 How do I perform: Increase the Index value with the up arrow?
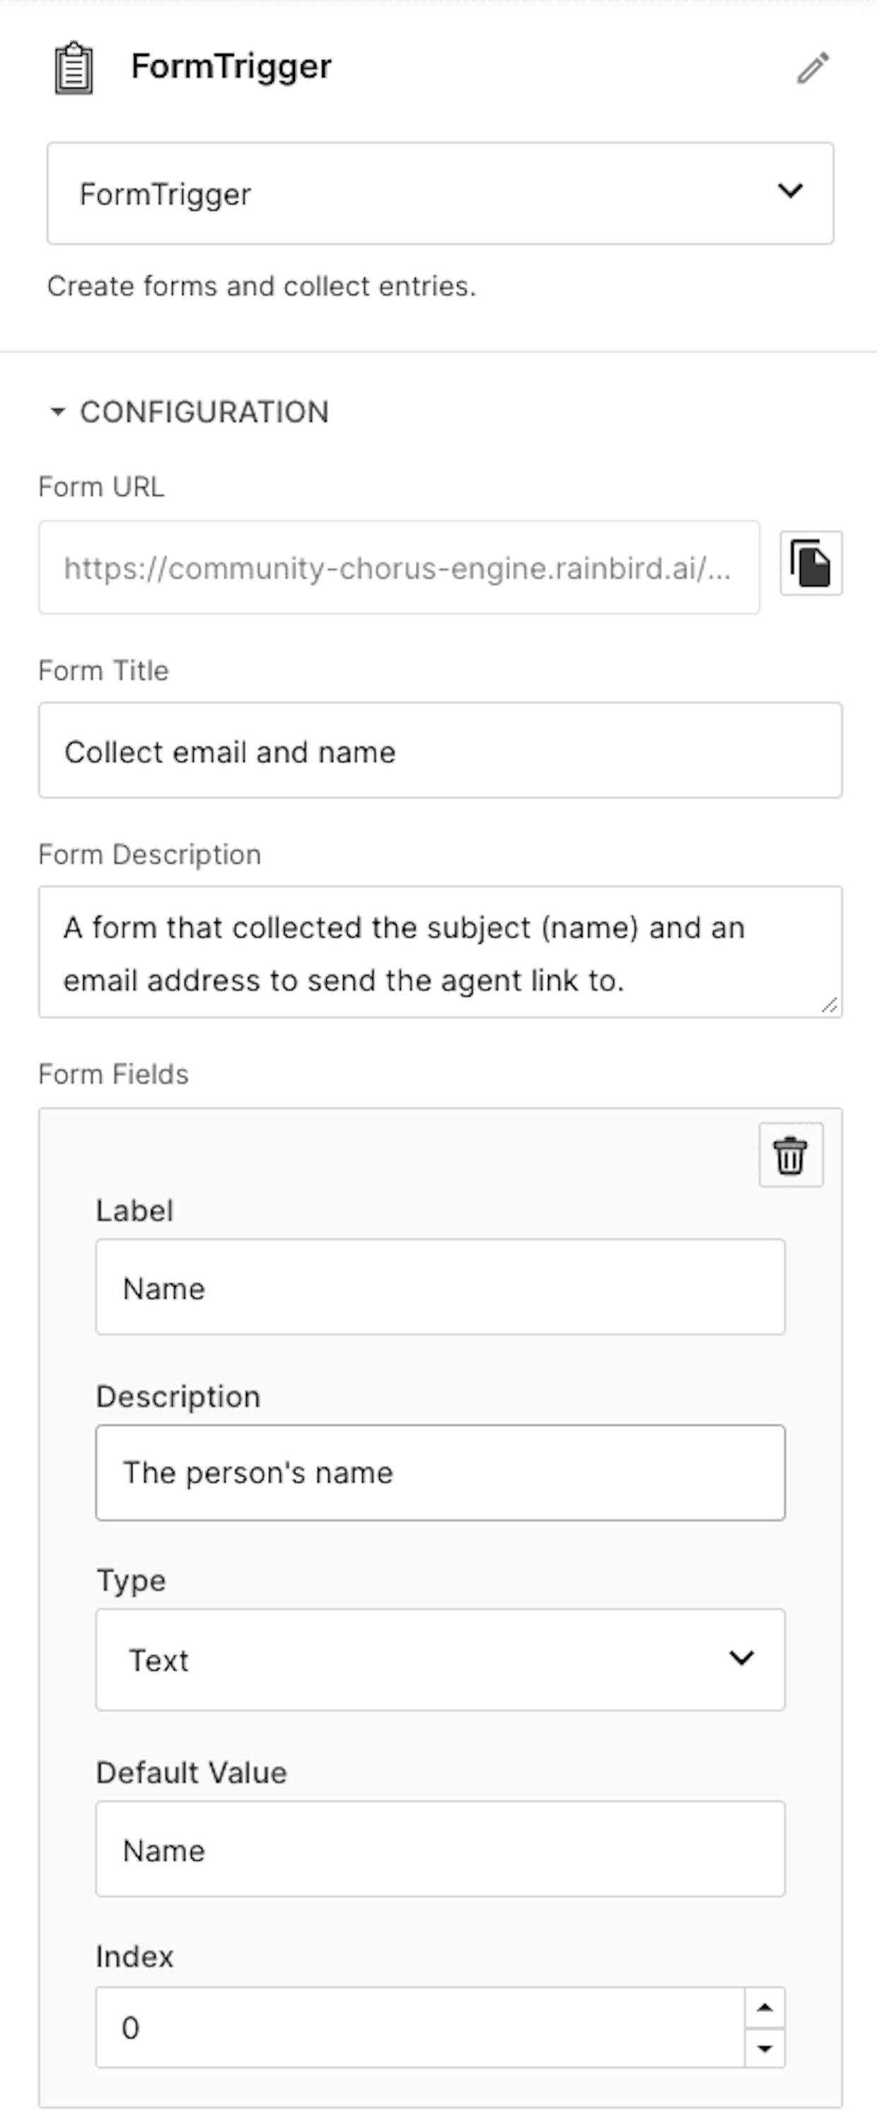[x=765, y=2007]
